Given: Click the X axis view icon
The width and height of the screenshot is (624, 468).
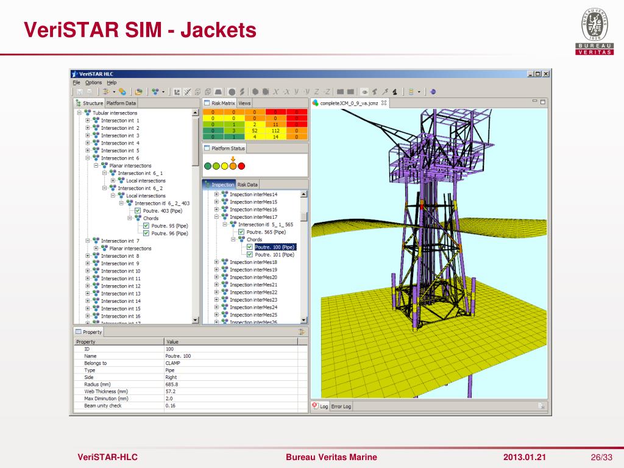Looking at the screenshot, I should tap(275, 92).
